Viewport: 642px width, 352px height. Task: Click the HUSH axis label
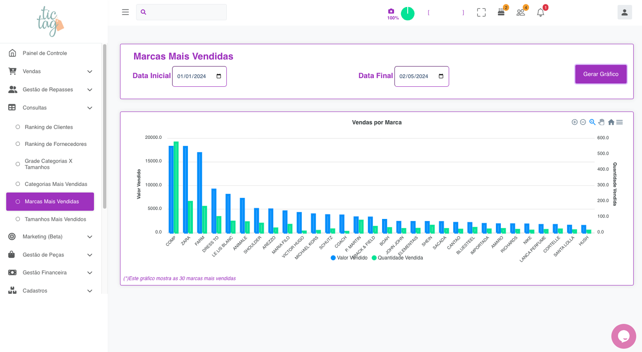coord(584,241)
